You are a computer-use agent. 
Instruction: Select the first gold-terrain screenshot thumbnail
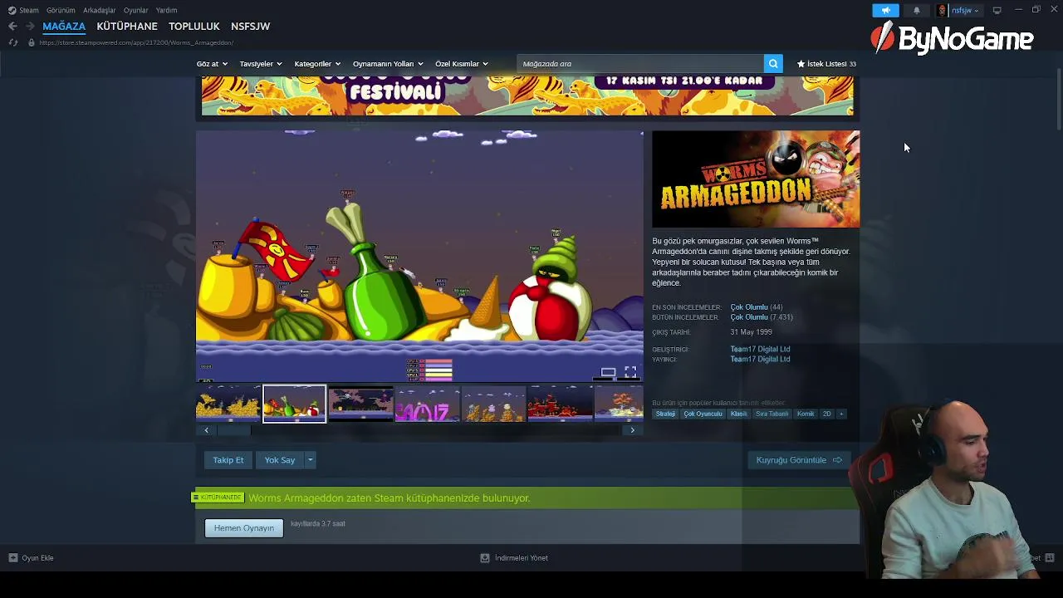click(228, 404)
